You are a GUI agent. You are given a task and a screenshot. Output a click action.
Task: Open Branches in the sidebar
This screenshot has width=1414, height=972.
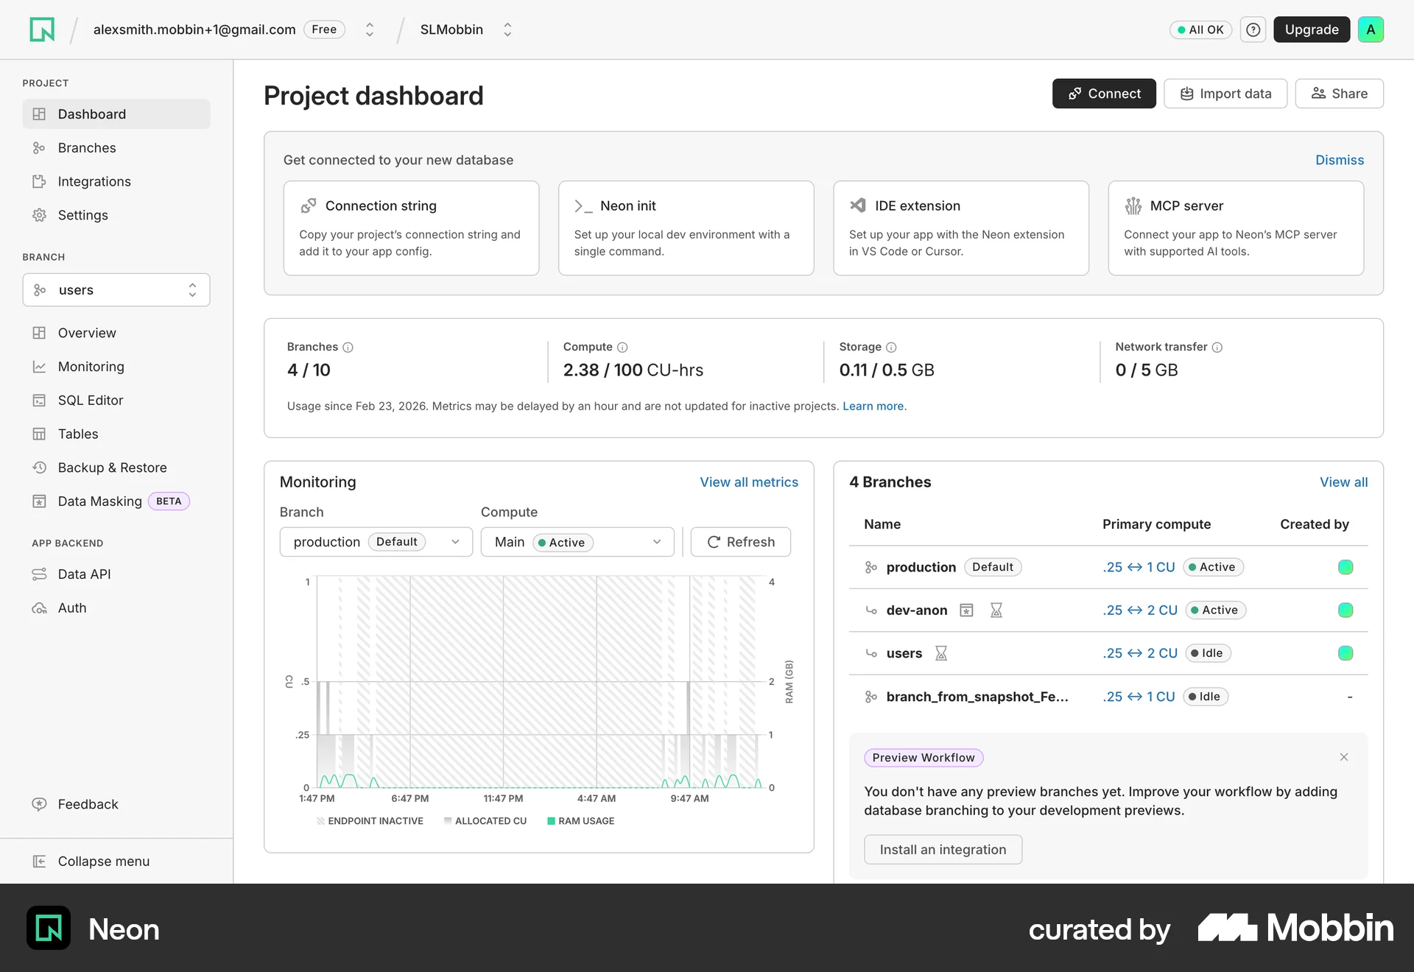[x=116, y=148]
